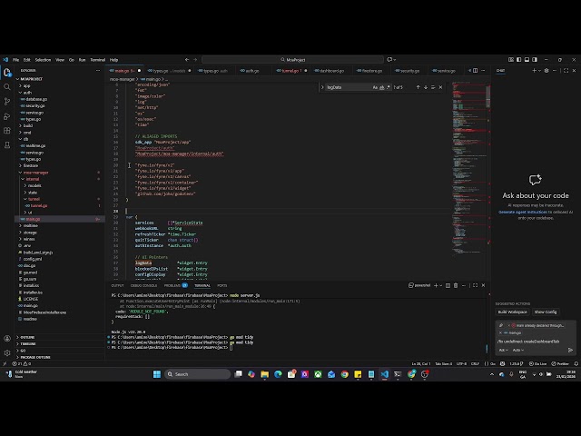The image size is (581, 436).
Task: Expand the TIMELINE section
Action: pos(28,344)
